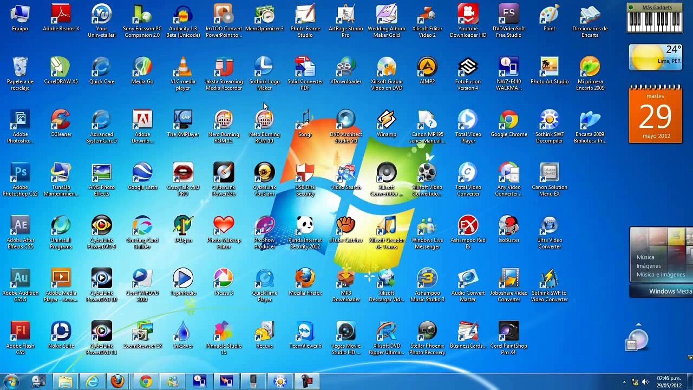693x390 pixels.
Task: Launch VLC media player shortcut
Action: pos(183,74)
